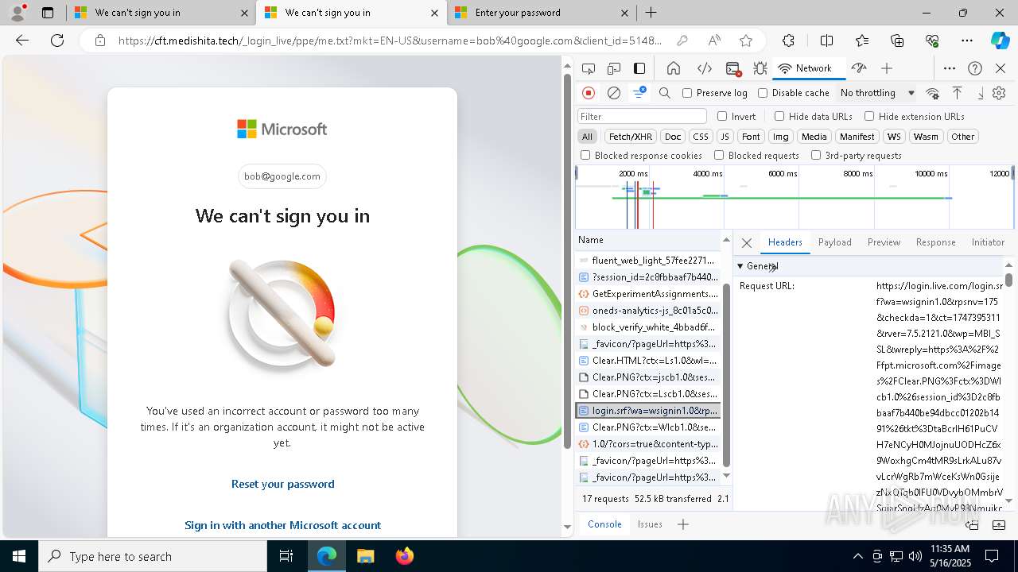
Task: Select the Fetch/XHR filter pill
Action: (631, 137)
